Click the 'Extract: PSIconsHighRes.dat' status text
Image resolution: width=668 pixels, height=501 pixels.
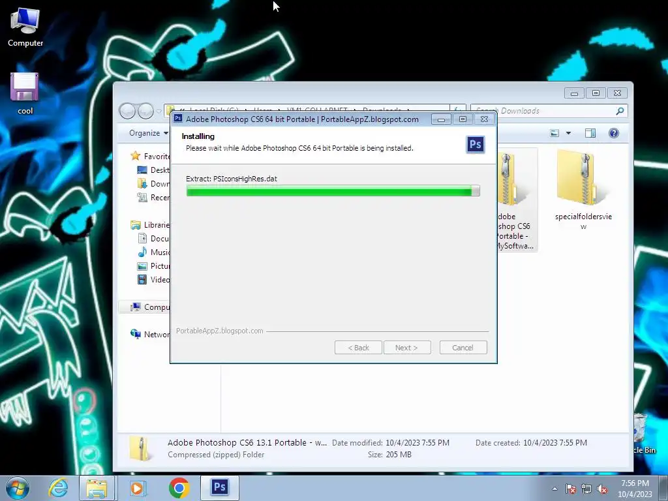coord(232,179)
